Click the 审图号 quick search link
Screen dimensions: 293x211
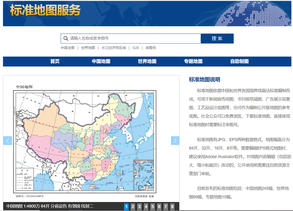point(150,48)
